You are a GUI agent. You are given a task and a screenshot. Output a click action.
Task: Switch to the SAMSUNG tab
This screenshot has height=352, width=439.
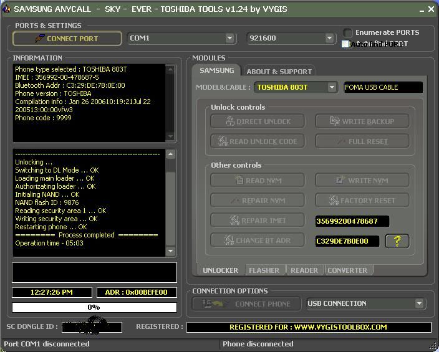[217, 70]
